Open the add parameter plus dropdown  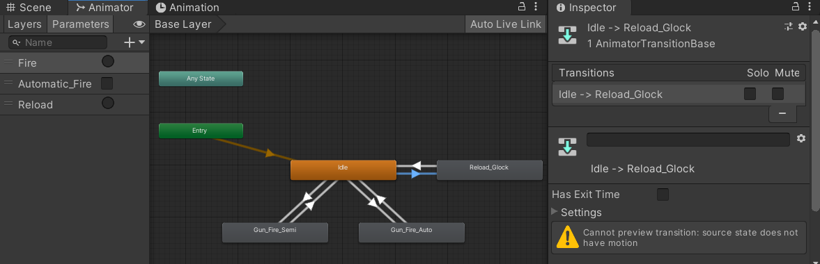point(134,42)
